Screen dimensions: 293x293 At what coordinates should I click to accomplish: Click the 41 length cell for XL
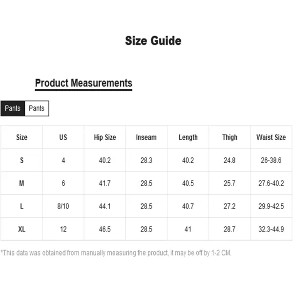[188, 230]
